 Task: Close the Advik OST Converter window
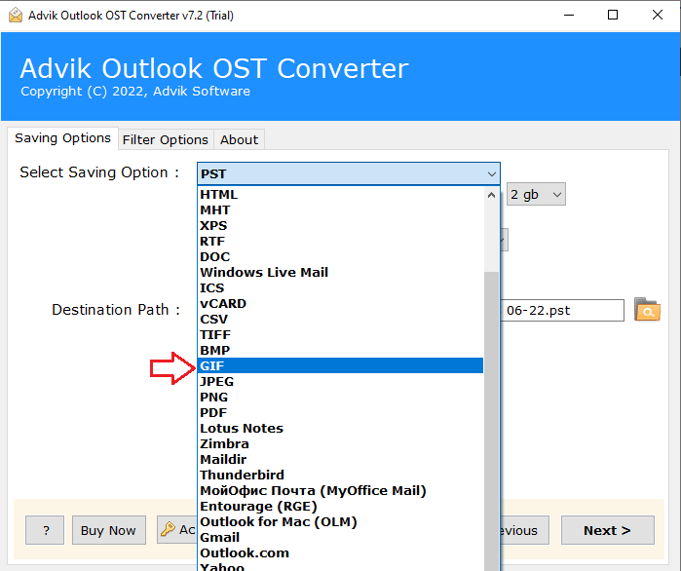[658, 16]
